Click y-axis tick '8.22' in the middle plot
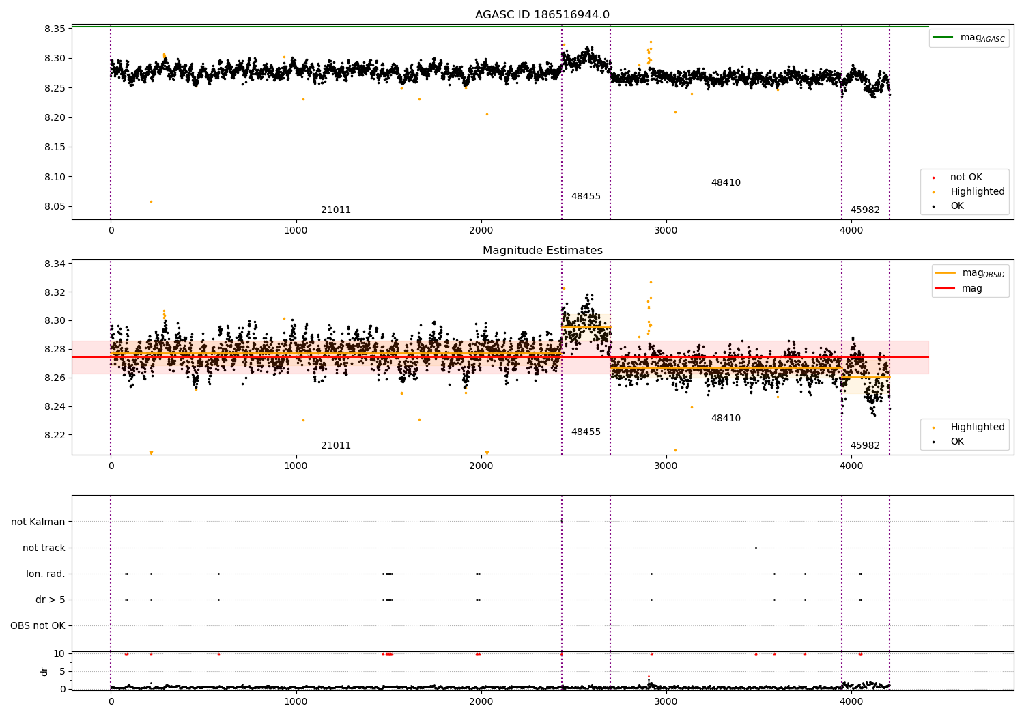This screenshot has height=717, width=1024. click(55, 436)
